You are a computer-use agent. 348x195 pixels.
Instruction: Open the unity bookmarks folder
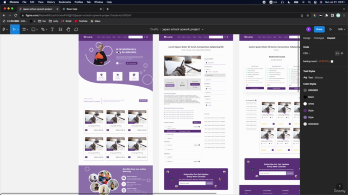click(54, 21)
